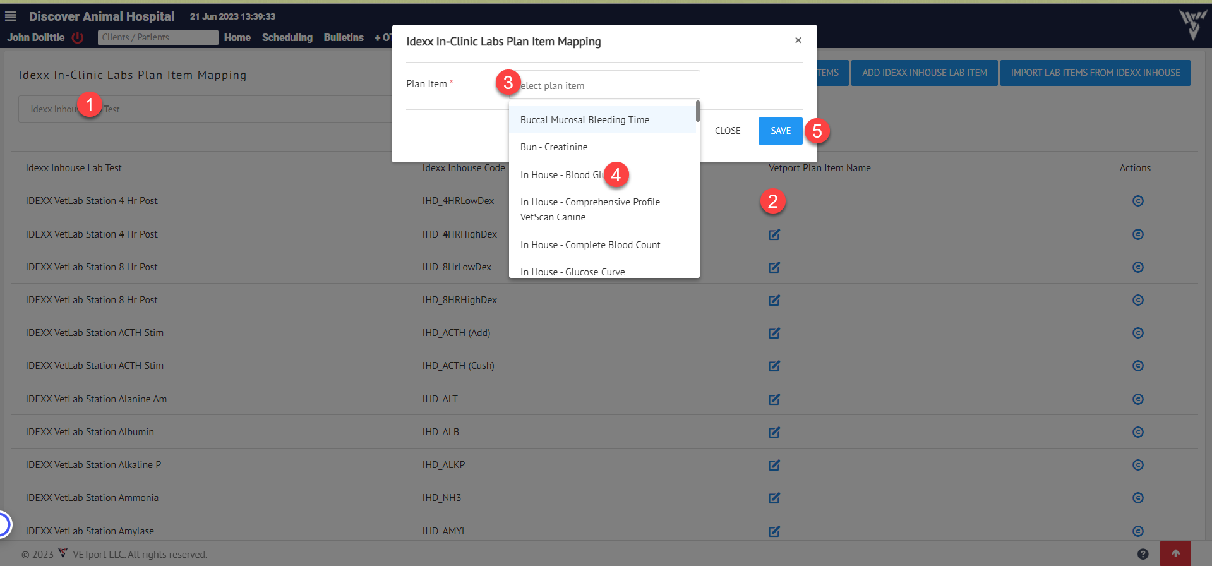Select IDEXX VetLab Station Alanine Am text
Screen dimensions: 1212x566
click(96, 399)
